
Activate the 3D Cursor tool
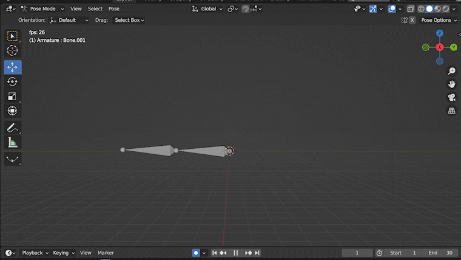pos(12,50)
